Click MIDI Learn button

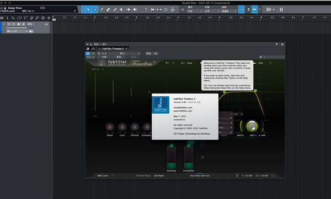click(103, 176)
